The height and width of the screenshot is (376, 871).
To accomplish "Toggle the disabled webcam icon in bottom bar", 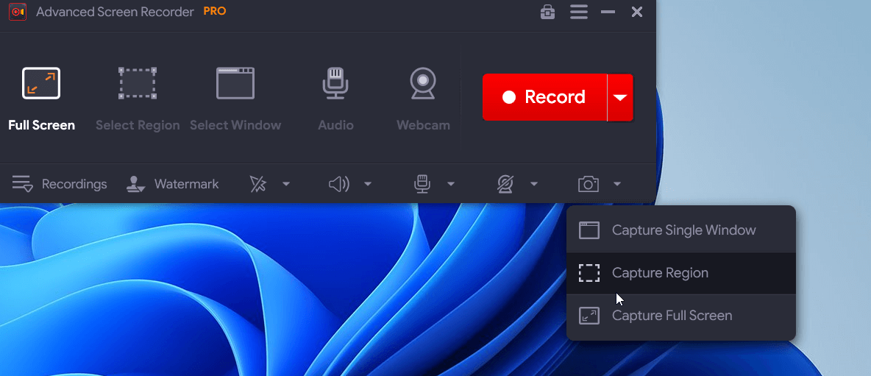I will (x=505, y=184).
